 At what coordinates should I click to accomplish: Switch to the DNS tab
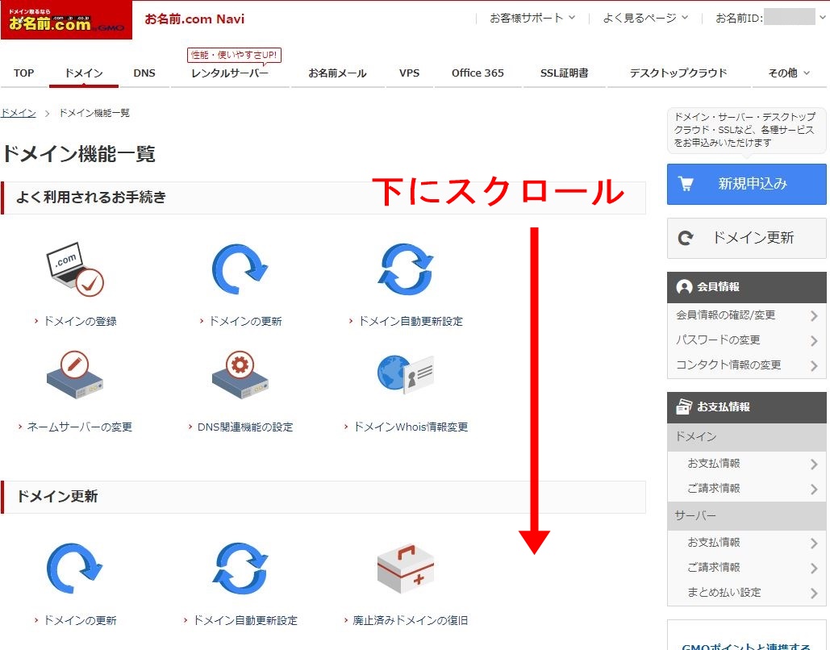[144, 73]
